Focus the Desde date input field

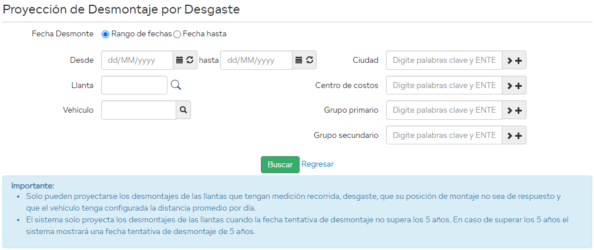click(137, 60)
